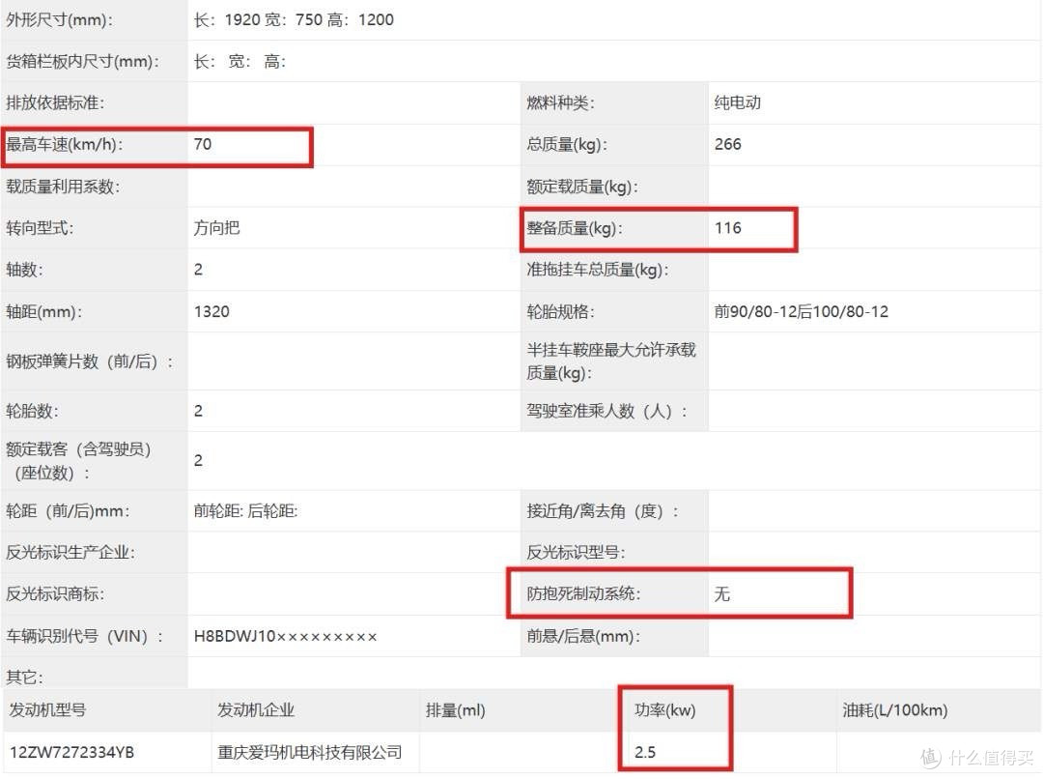Select power value 2.5
The height and width of the screenshot is (779, 1043).
tap(644, 752)
